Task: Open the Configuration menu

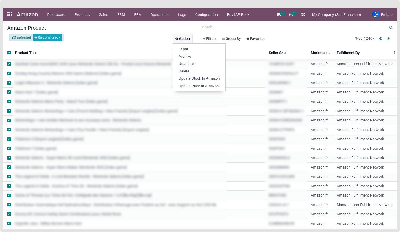Action: pyautogui.click(x=206, y=14)
